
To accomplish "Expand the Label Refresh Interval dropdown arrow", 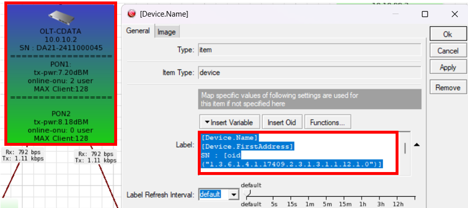I will click(234, 194).
